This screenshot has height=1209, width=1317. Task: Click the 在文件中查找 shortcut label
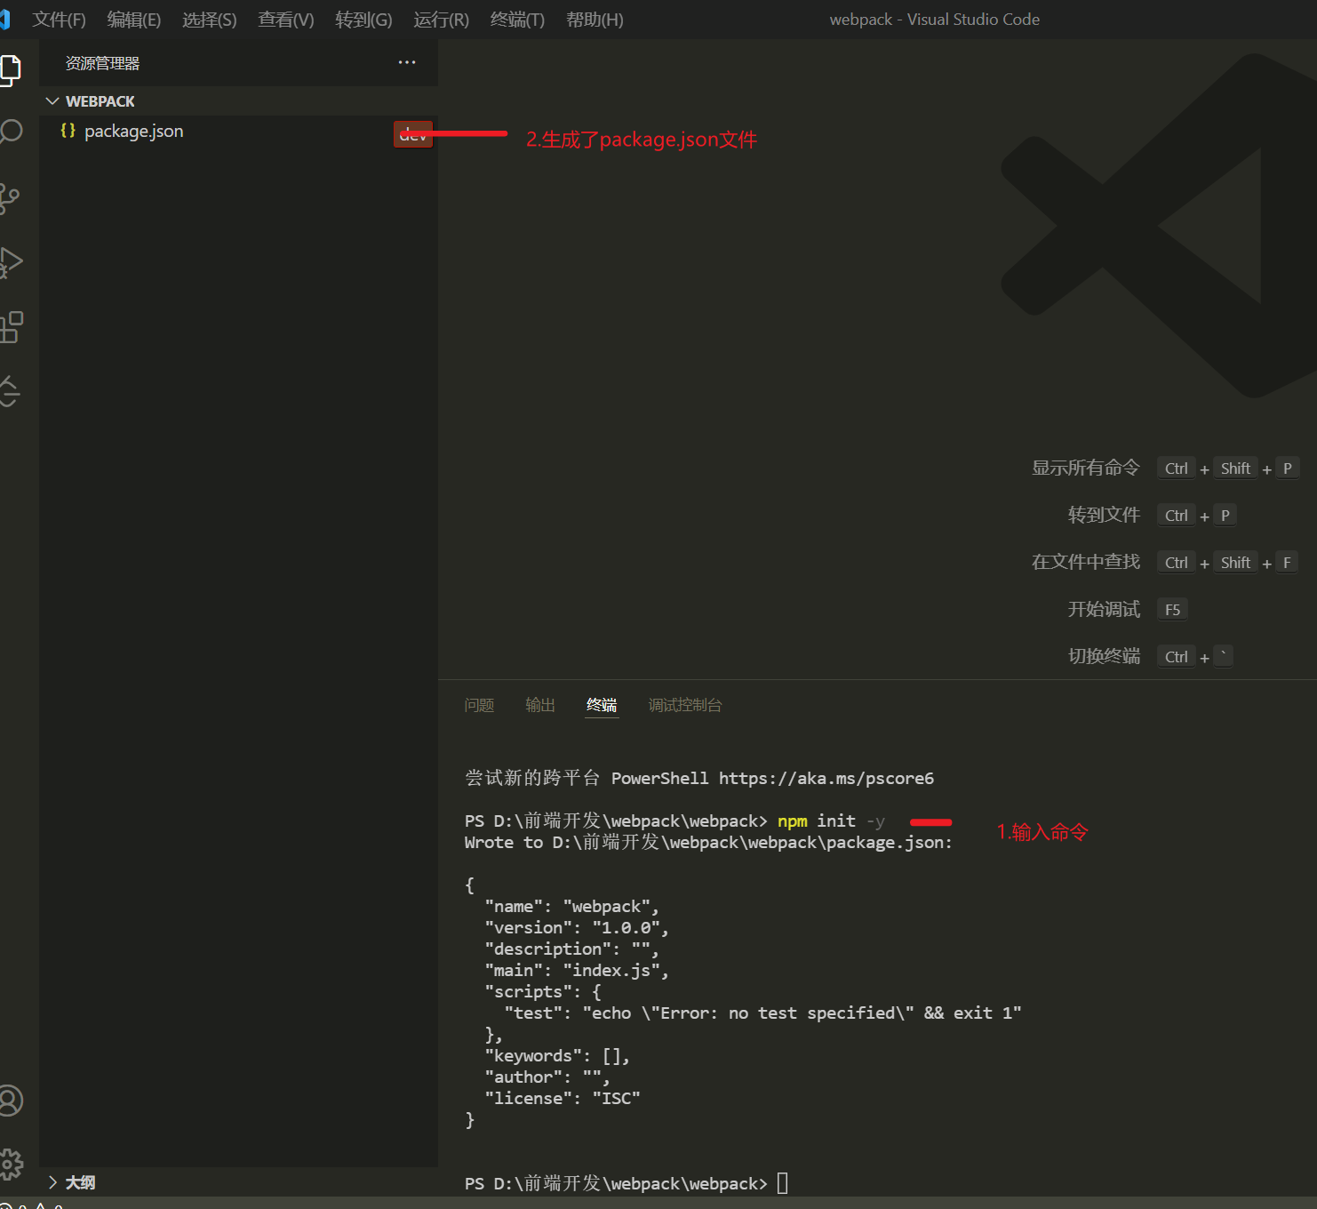click(1085, 562)
